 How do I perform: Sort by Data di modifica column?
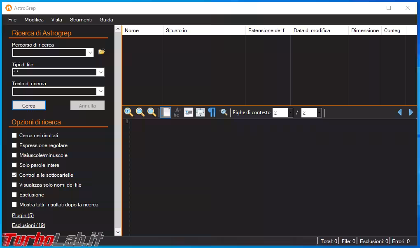(x=319, y=30)
